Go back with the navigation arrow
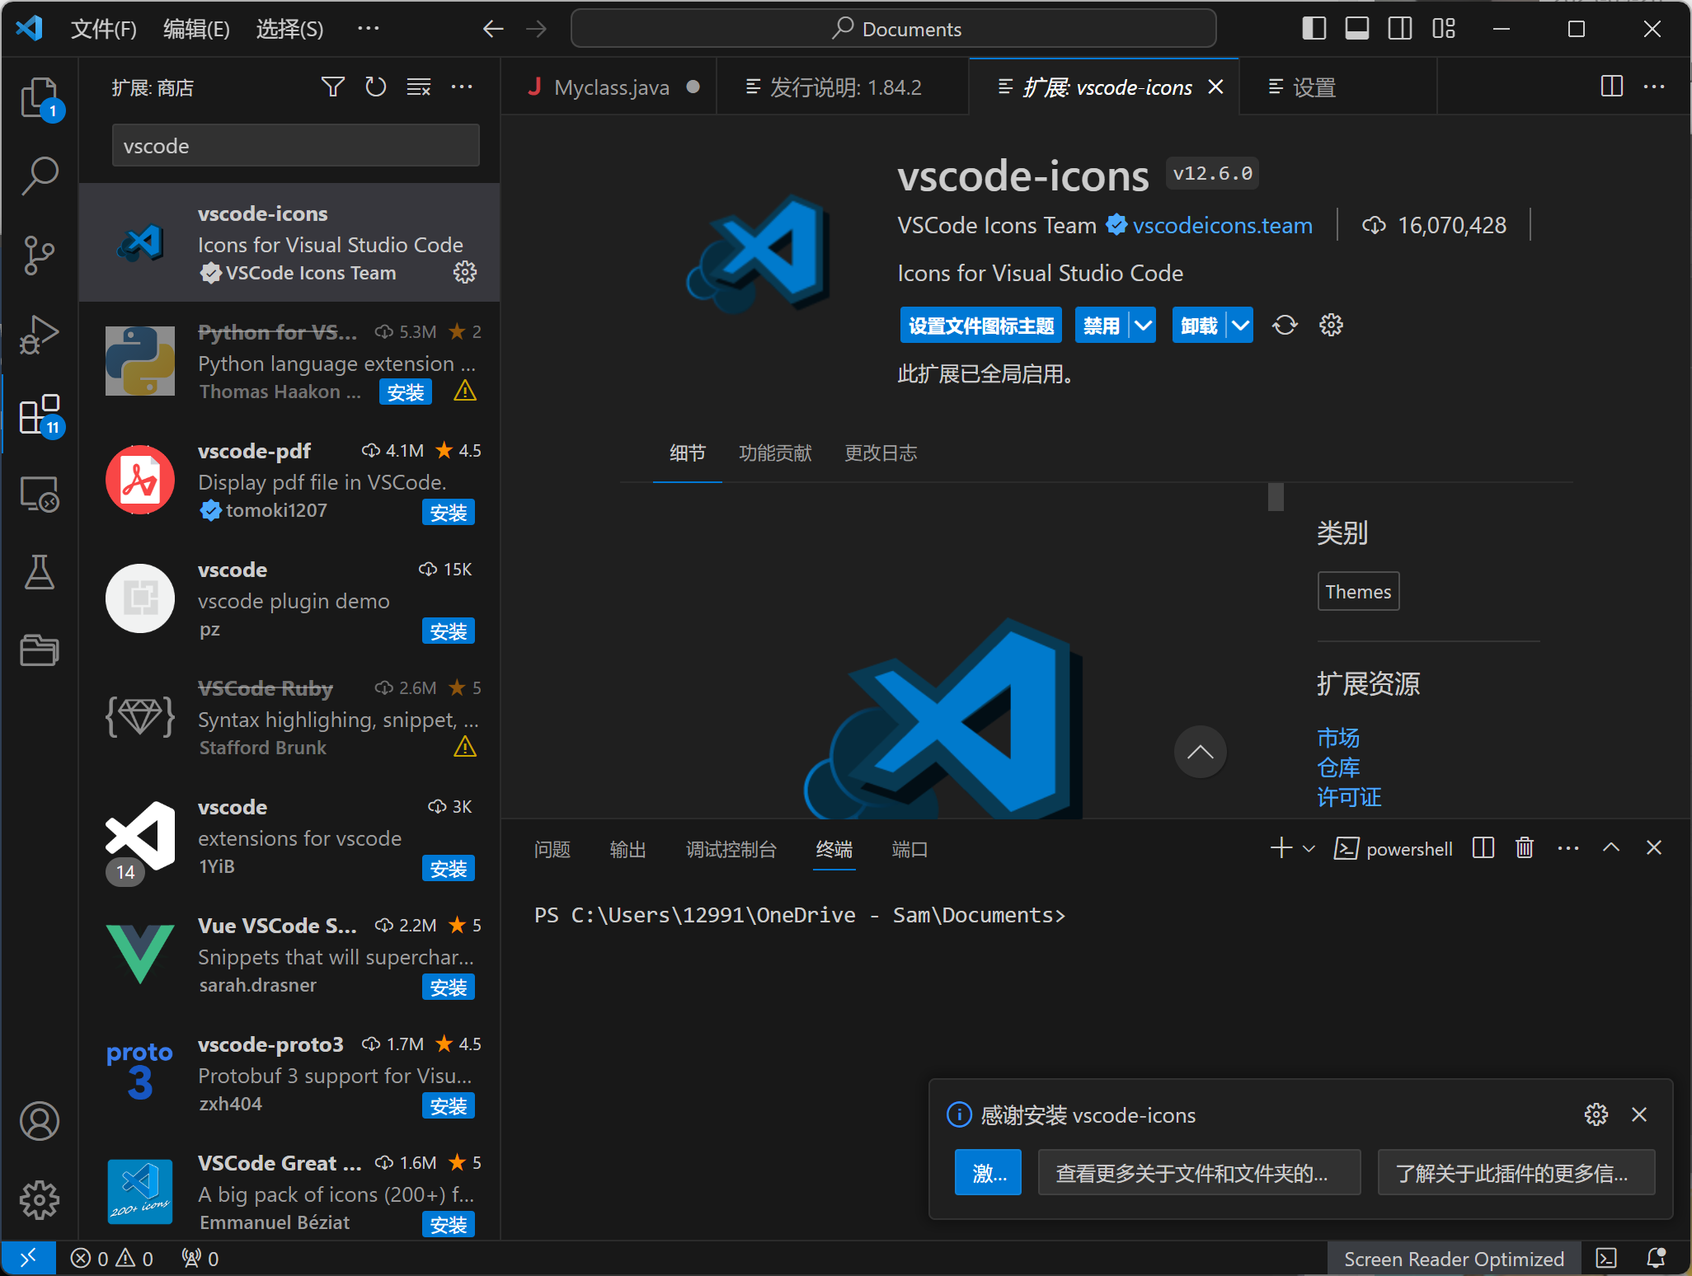Image resolution: width=1692 pixels, height=1276 pixels. 493,29
